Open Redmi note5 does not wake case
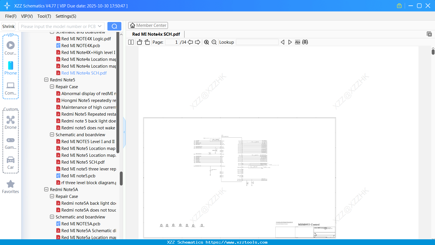The image size is (435, 245). point(86,128)
